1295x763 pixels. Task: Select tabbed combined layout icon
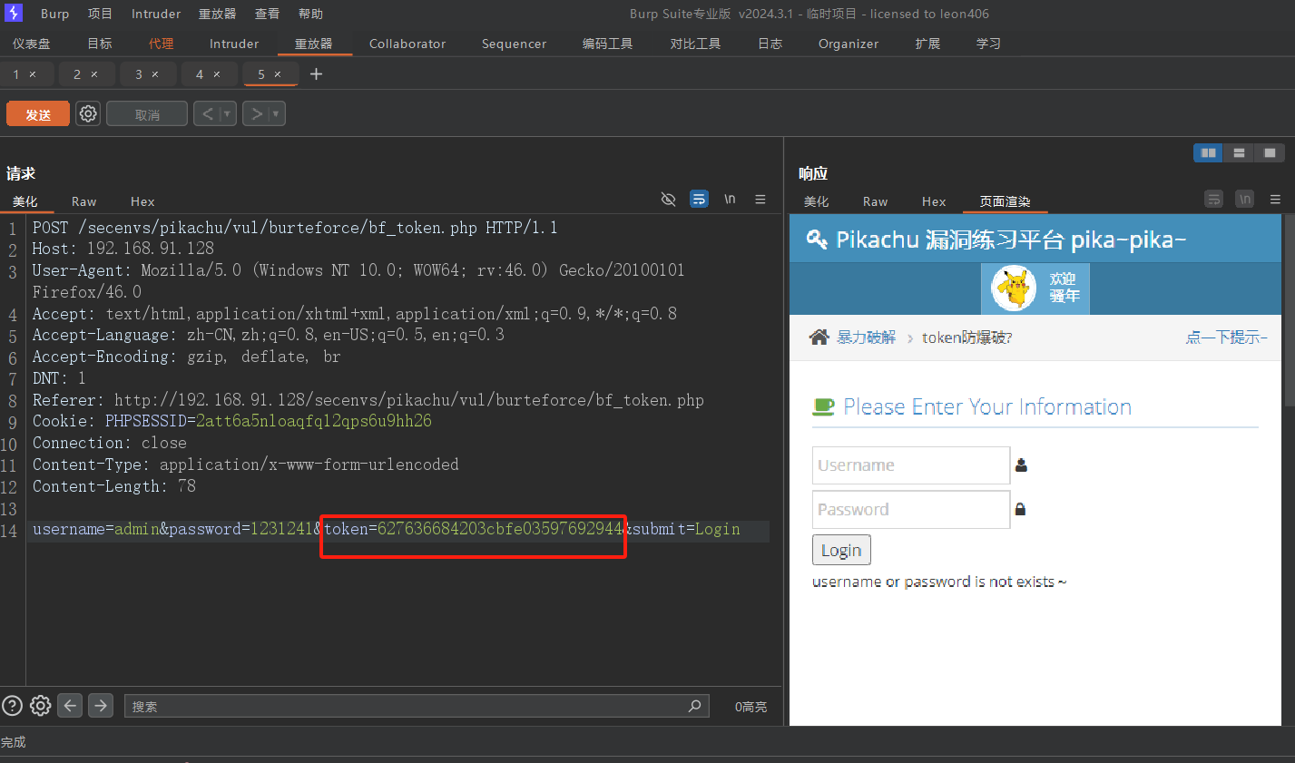click(1270, 153)
